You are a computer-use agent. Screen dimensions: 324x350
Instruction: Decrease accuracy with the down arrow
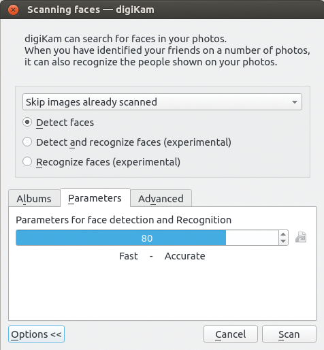pyautogui.click(x=283, y=241)
